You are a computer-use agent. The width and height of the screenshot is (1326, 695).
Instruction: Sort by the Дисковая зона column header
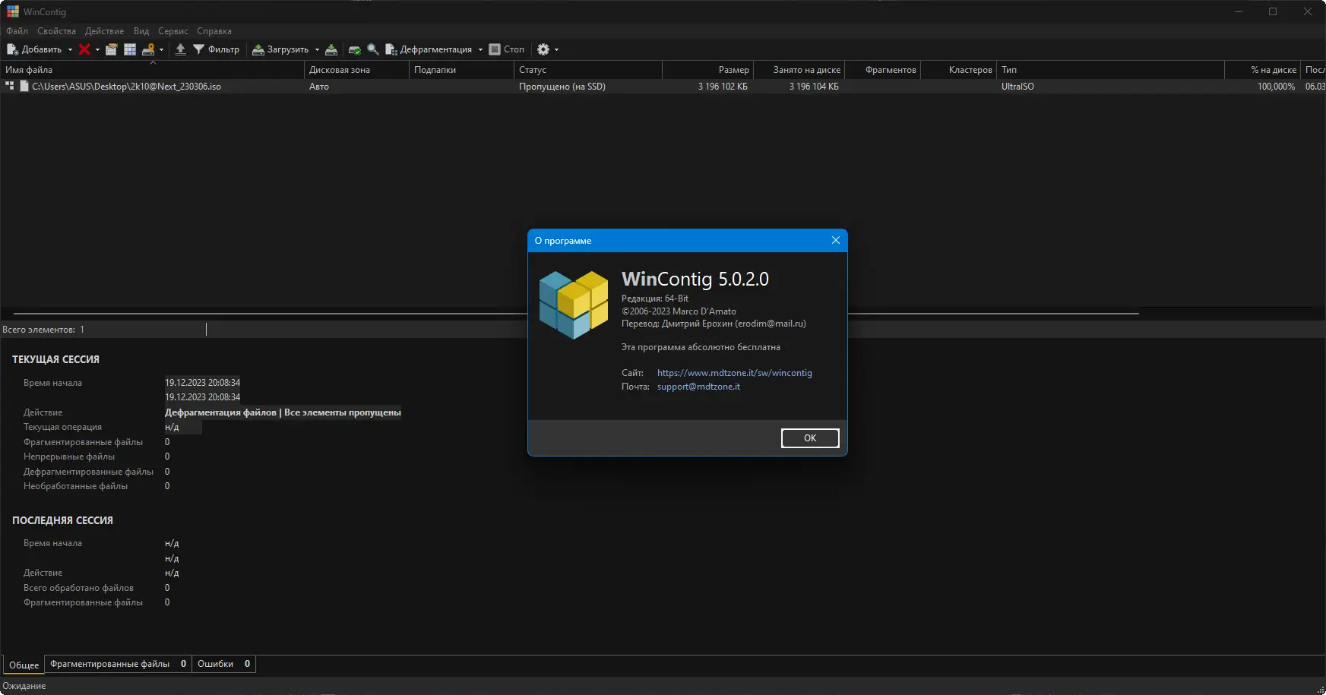click(356, 70)
